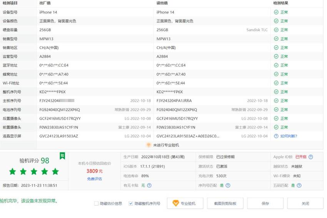Viewport: 327px width, 218px height.
Task: Click the 3809元 estimated price
Action: (95, 171)
